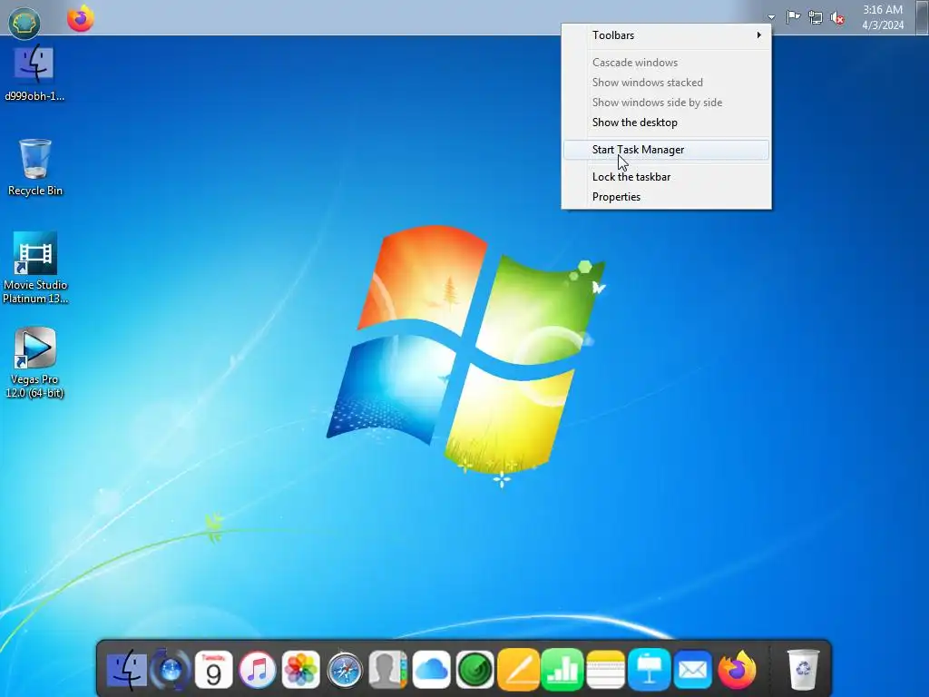Open taskbar Properties
The image size is (929, 697).
pyautogui.click(x=667, y=197)
